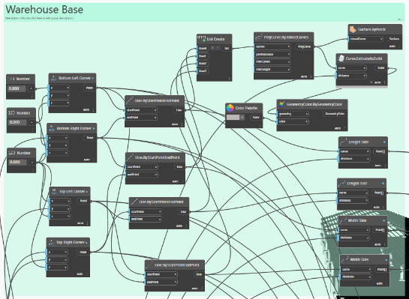This screenshot has height=299, width=409.
Task: Open the geometry port chevron on GeometryColor node
Action: pos(306,114)
